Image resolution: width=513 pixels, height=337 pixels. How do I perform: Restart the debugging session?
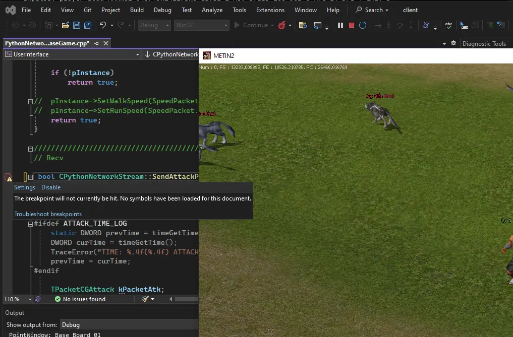tap(363, 25)
